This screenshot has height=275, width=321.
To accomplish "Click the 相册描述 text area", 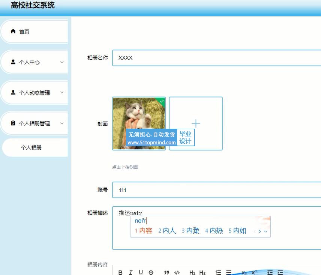I will point(217,228).
